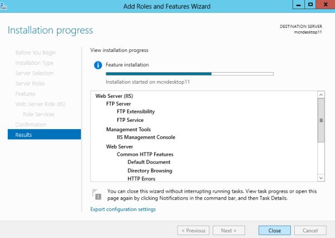Select FTP Extensibility entry
Viewport: 335px width, 238px height.
136,112
